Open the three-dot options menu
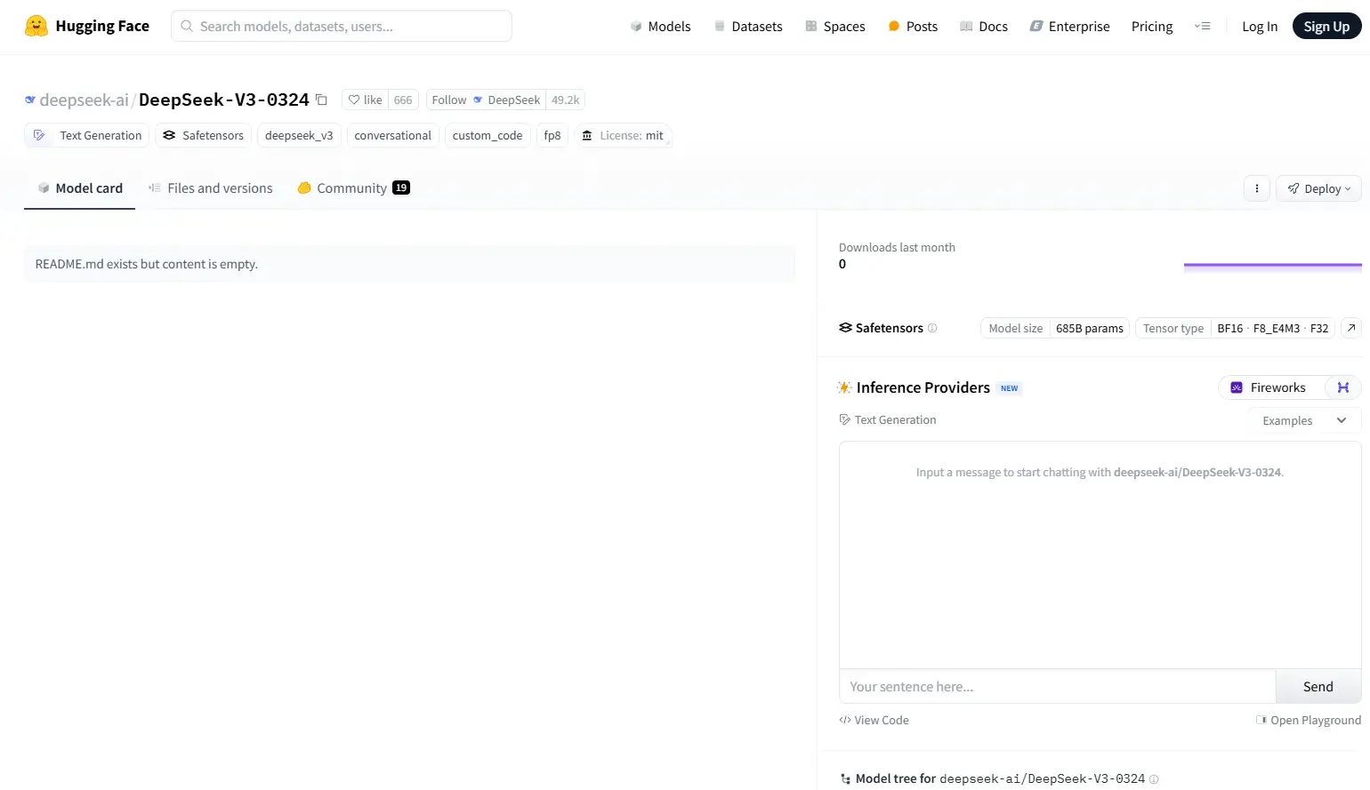This screenshot has width=1370, height=790. tap(1256, 188)
